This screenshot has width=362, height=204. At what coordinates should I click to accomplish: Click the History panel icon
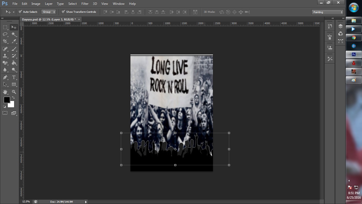330,26
